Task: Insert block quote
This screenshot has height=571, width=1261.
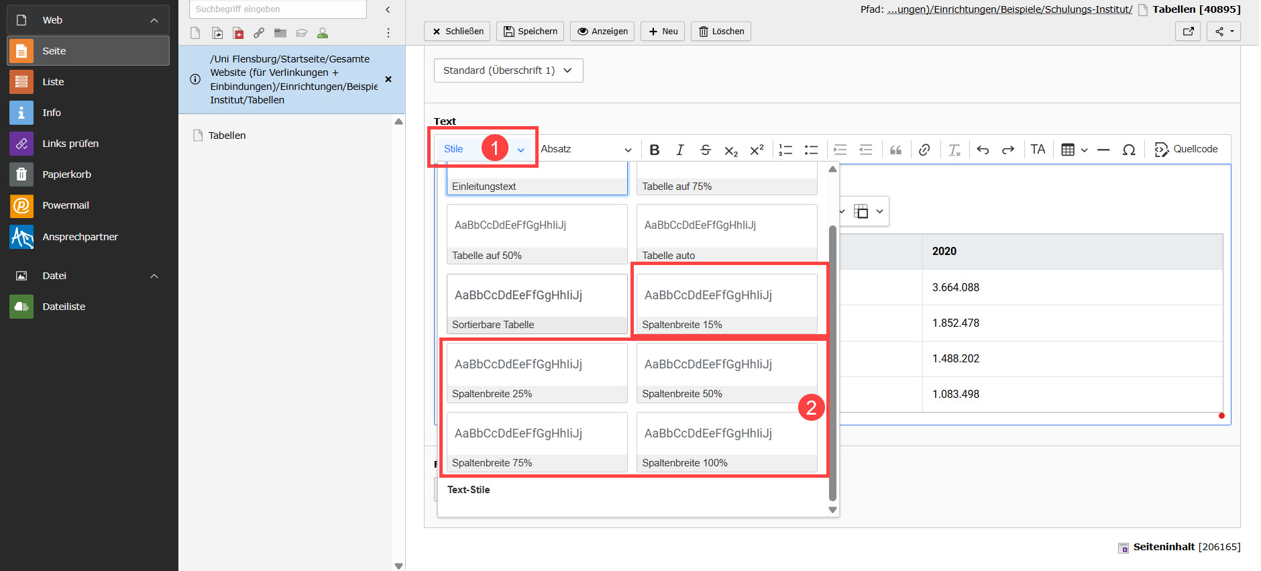Action: point(895,150)
